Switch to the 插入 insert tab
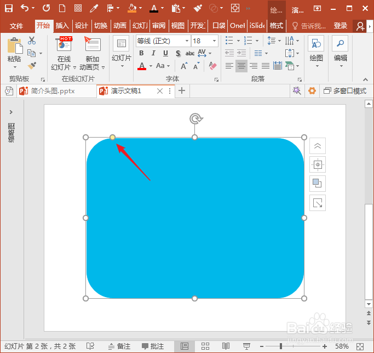This screenshot has width=374, height=353. pyautogui.click(x=62, y=26)
